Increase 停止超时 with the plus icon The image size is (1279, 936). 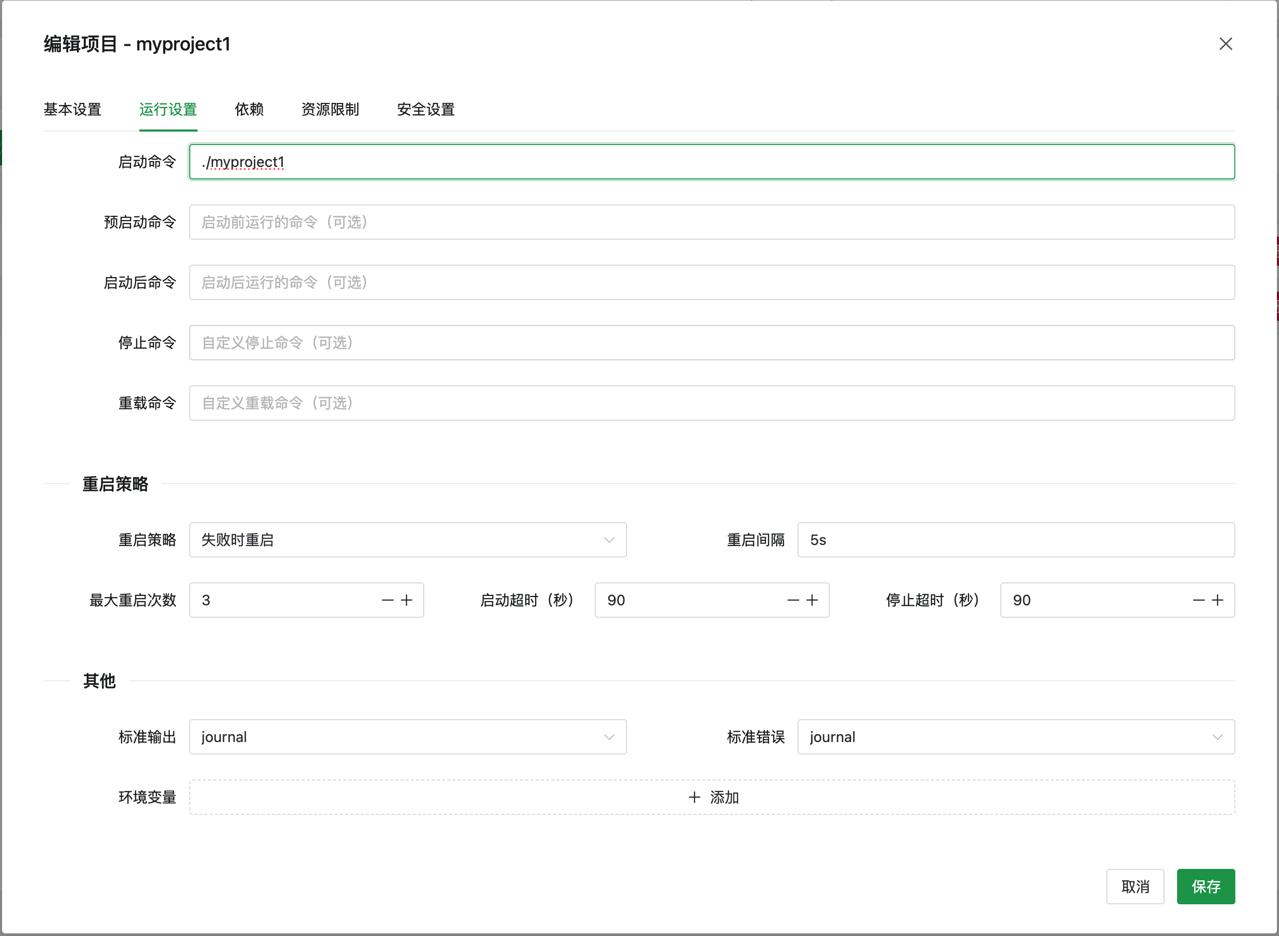pos(1217,600)
